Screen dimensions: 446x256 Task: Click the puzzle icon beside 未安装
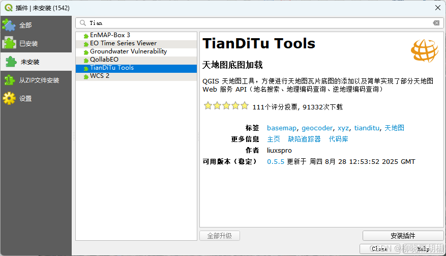[11, 62]
